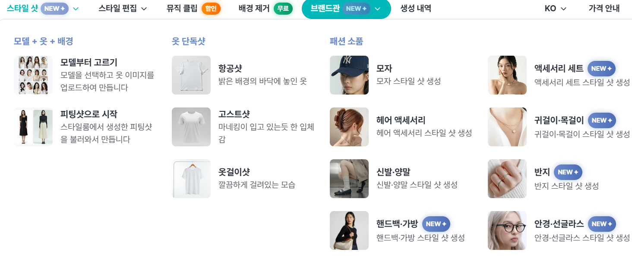The width and height of the screenshot is (632, 262).
Task: Click the 액세서리 세트 title
Action: tap(559, 68)
